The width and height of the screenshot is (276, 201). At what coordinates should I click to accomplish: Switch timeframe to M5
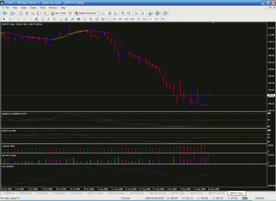121,19
